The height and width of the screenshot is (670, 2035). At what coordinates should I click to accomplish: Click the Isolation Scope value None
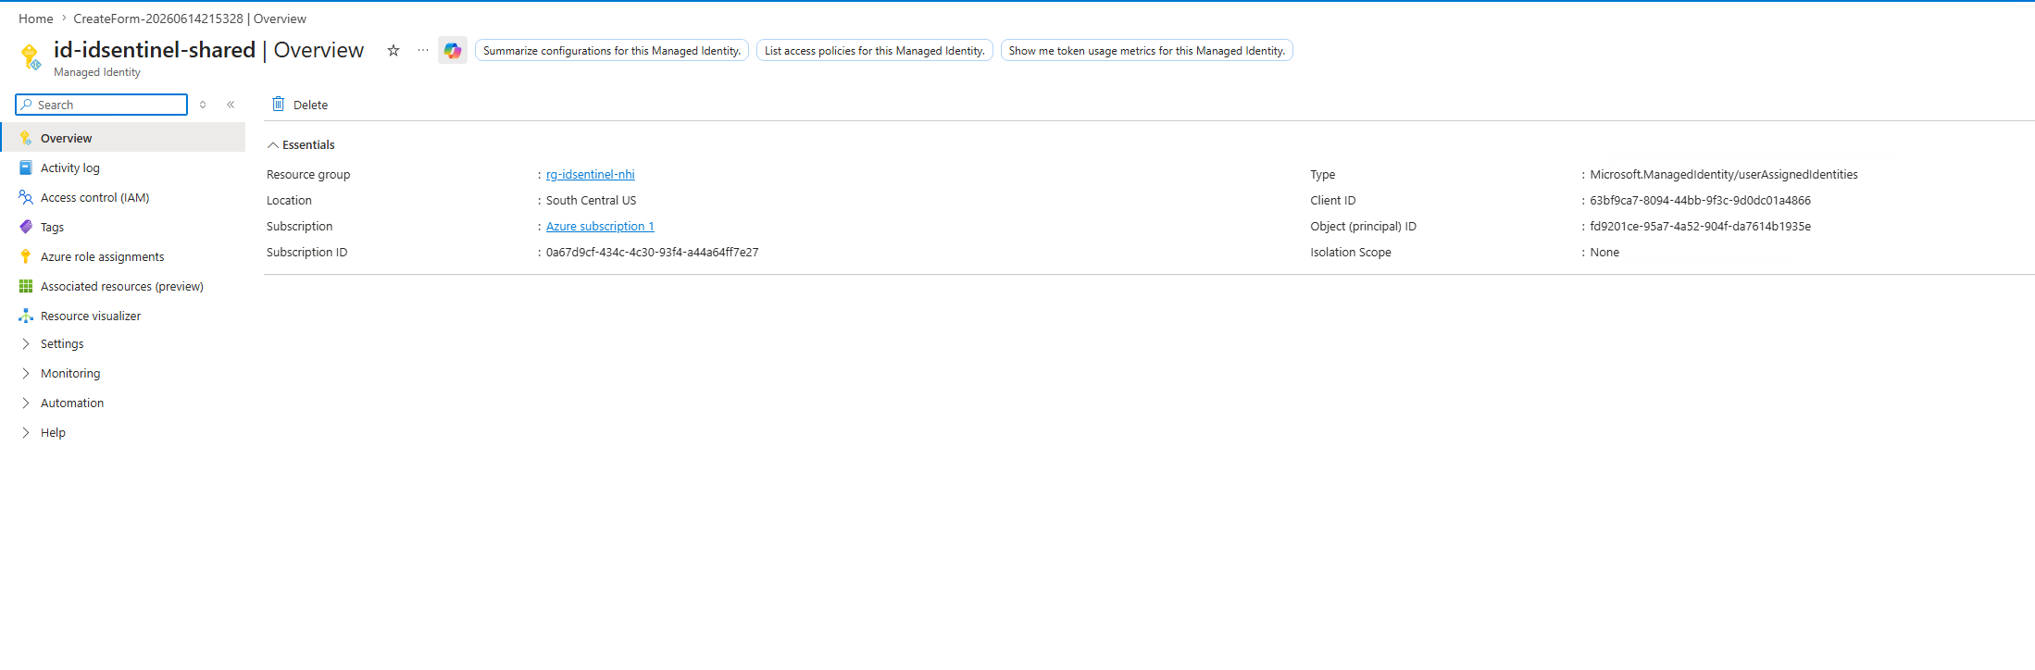click(x=1604, y=252)
